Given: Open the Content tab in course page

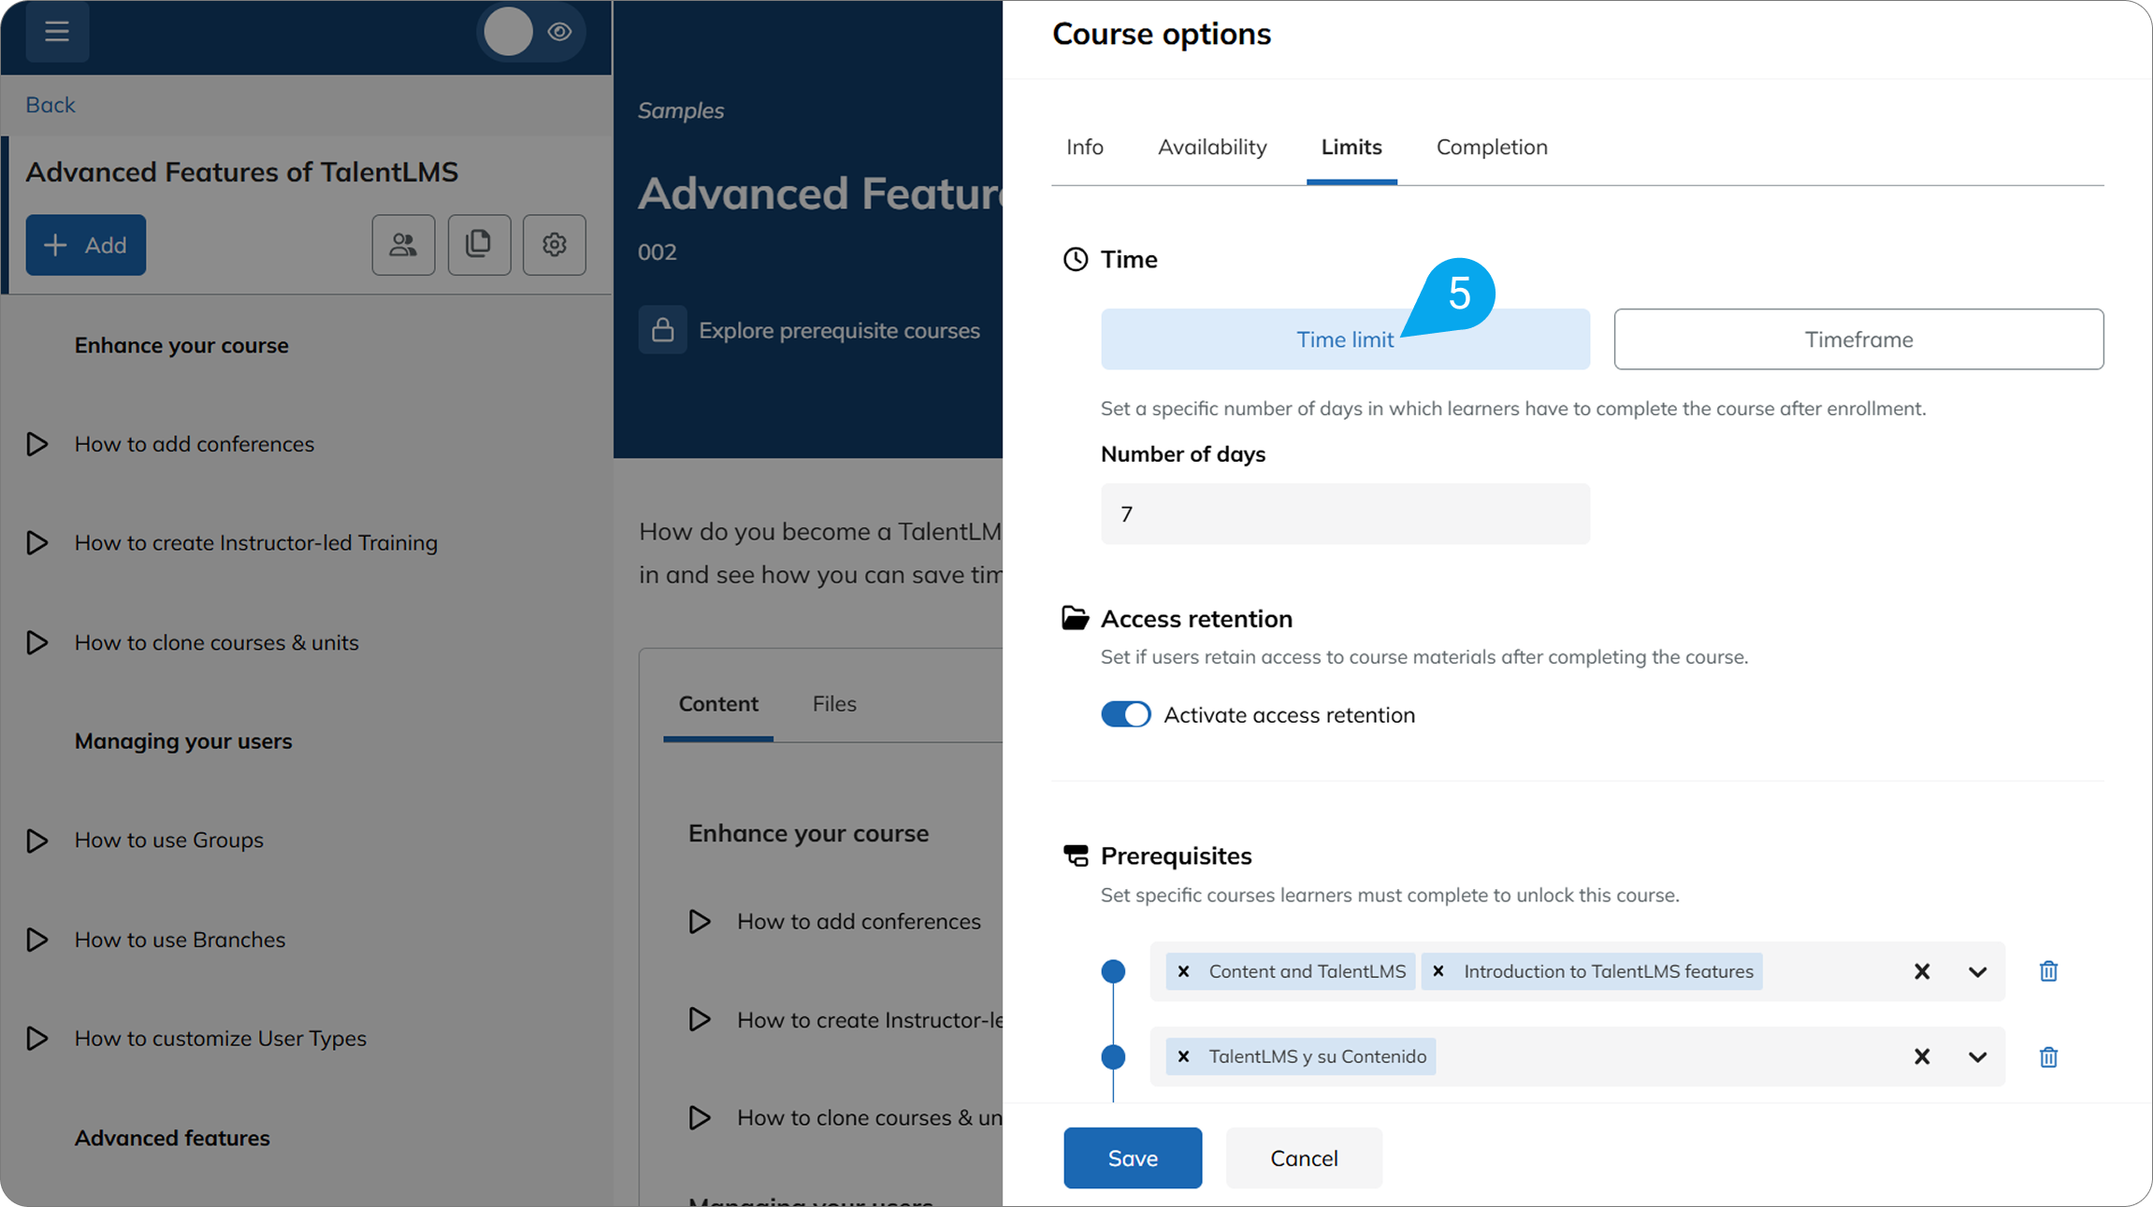Looking at the screenshot, I should [718, 704].
